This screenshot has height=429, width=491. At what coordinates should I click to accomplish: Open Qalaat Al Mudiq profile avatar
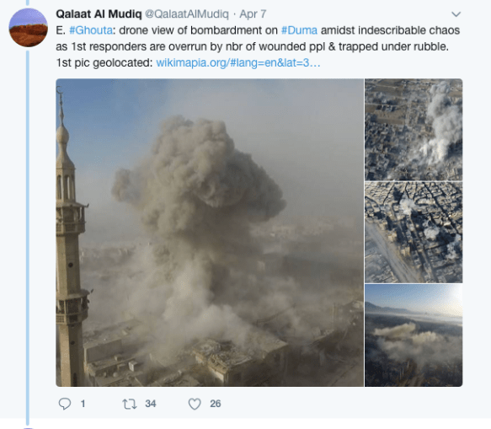(x=28, y=28)
